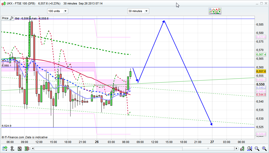Open the chart properties list icon
The image size is (269, 153).
(x=19, y=149)
